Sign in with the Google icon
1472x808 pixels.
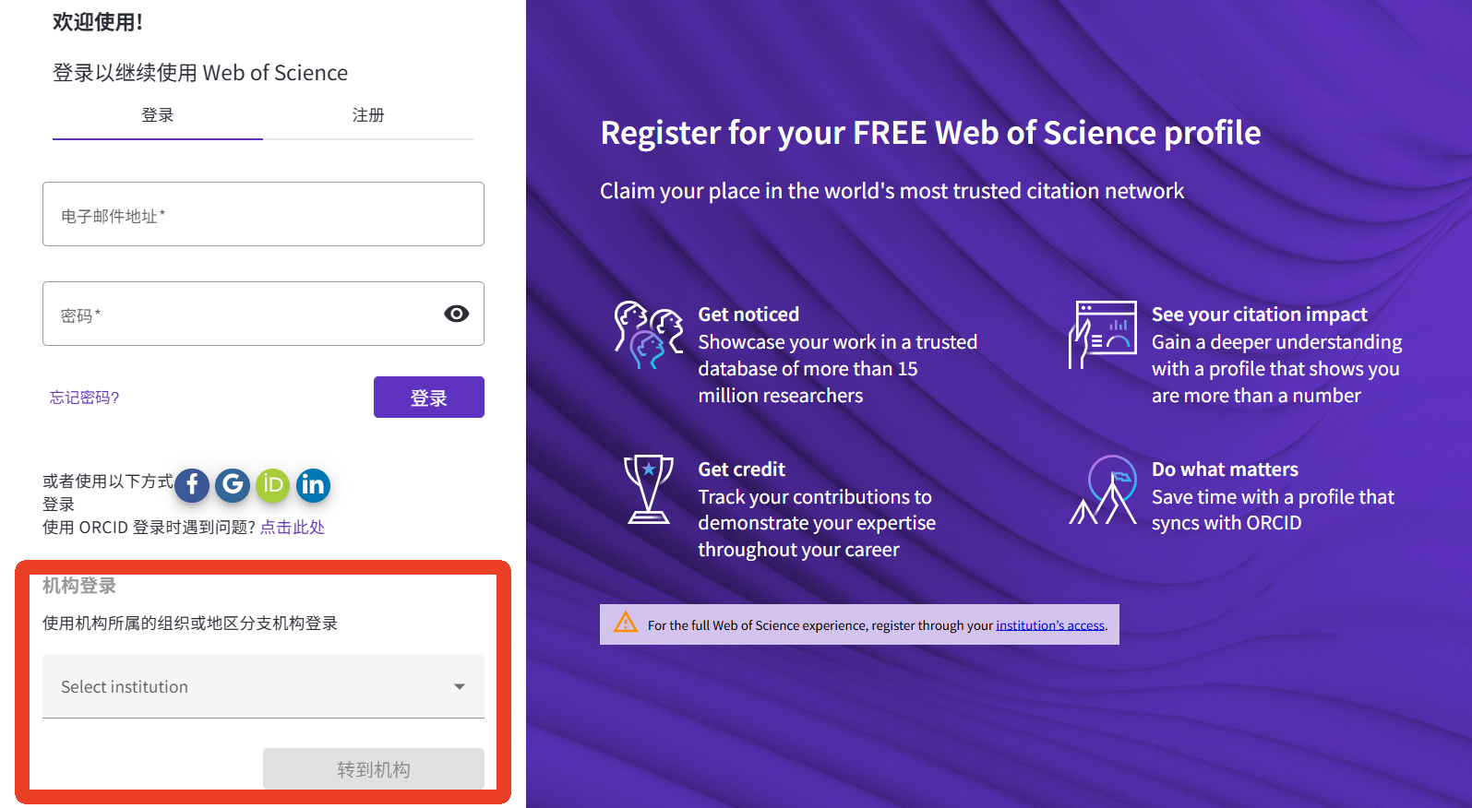[233, 484]
